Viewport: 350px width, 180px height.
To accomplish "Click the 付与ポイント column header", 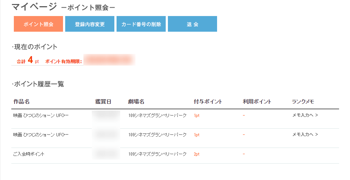I will click(208, 102).
